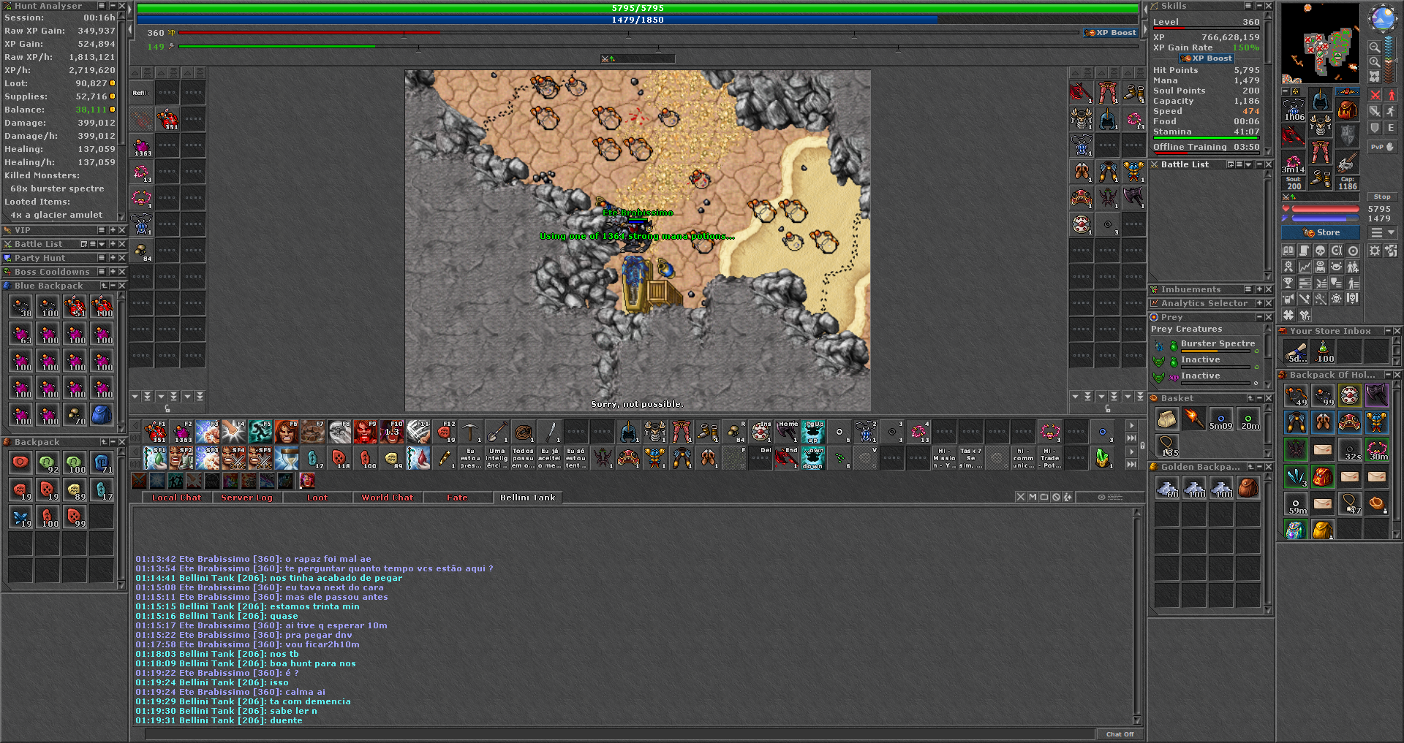Zoom out the minimap

[x=1375, y=47]
